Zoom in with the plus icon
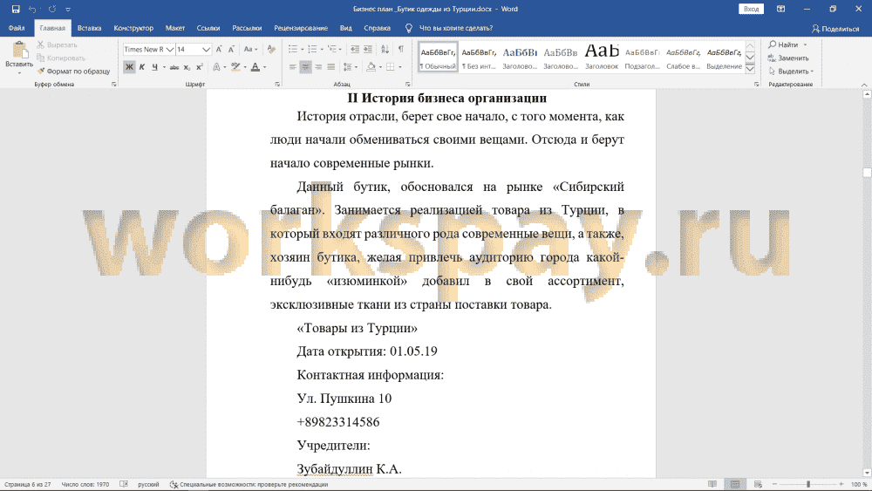Viewport: 872px width, 491px height. (x=841, y=484)
